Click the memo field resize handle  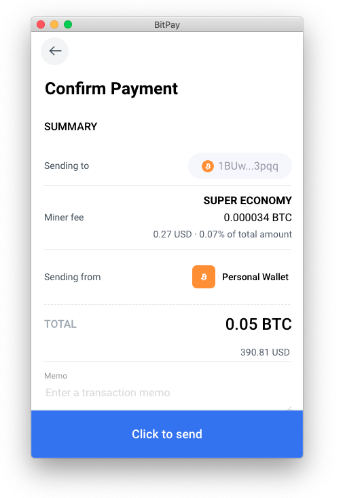click(x=289, y=408)
